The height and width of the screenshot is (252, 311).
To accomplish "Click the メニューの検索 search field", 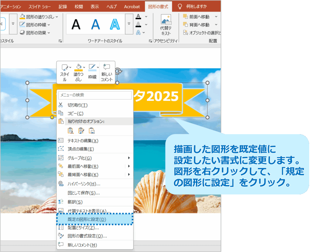I will tap(94, 95).
